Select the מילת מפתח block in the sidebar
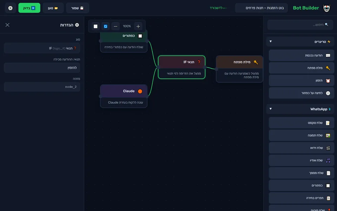The width and height of the screenshot is (337, 211). coord(301,68)
